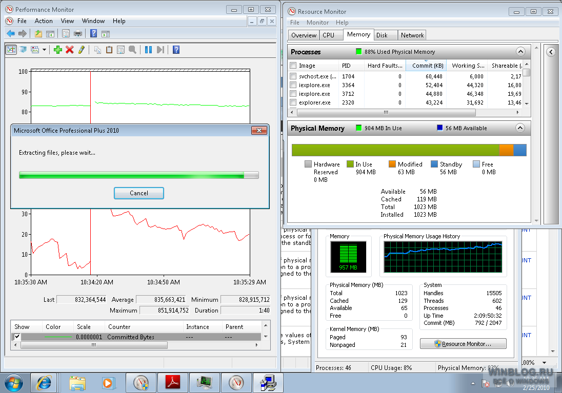The width and height of the screenshot is (562, 393).
Task: Click the Highlight pencil icon
Action: pyautogui.click(x=82, y=50)
